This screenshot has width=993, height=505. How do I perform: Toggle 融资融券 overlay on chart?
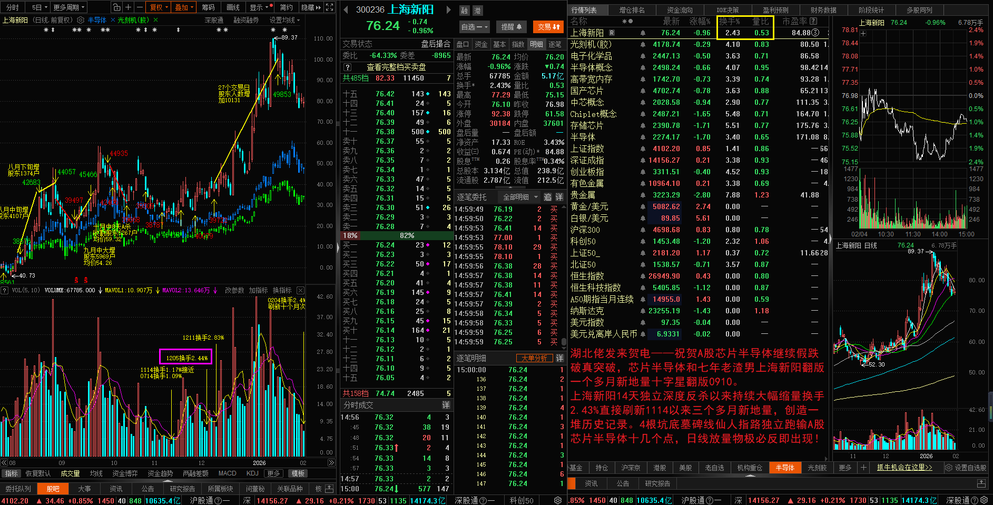[246, 20]
